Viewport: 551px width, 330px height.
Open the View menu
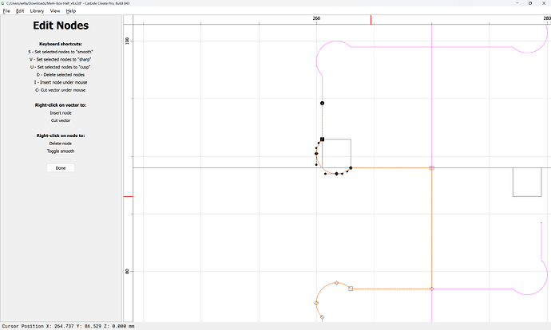55,11
